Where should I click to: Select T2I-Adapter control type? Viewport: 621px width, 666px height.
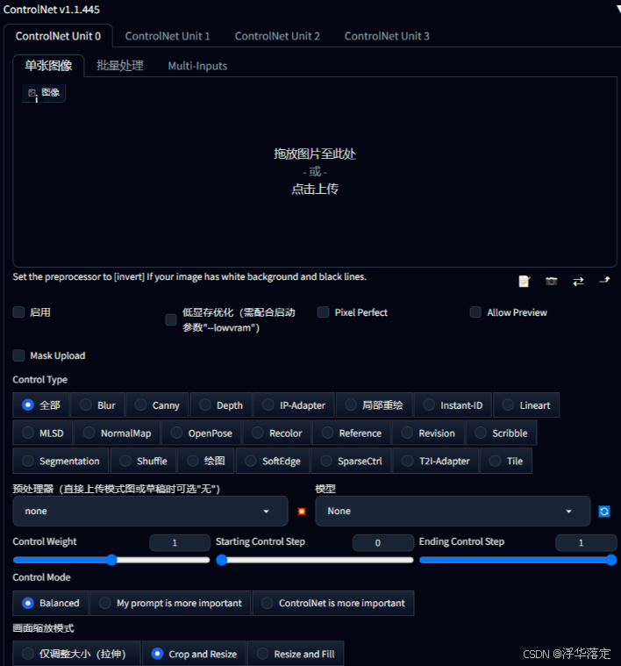(436, 461)
